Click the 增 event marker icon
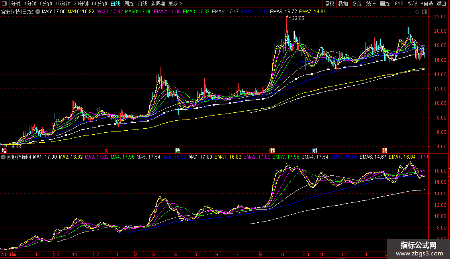The width and height of the screenshot is (450, 259). [4, 151]
